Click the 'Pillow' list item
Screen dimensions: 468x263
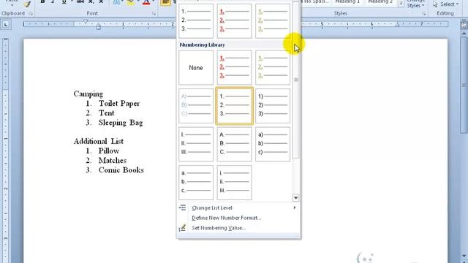point(109,151)
